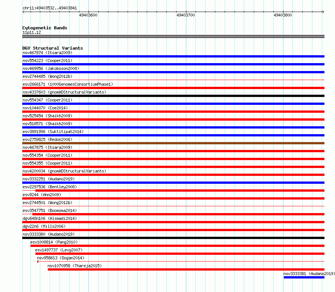Click the left arrow of the ruler
This screenshot has height=292, width=335.
[x=23, y=12]
